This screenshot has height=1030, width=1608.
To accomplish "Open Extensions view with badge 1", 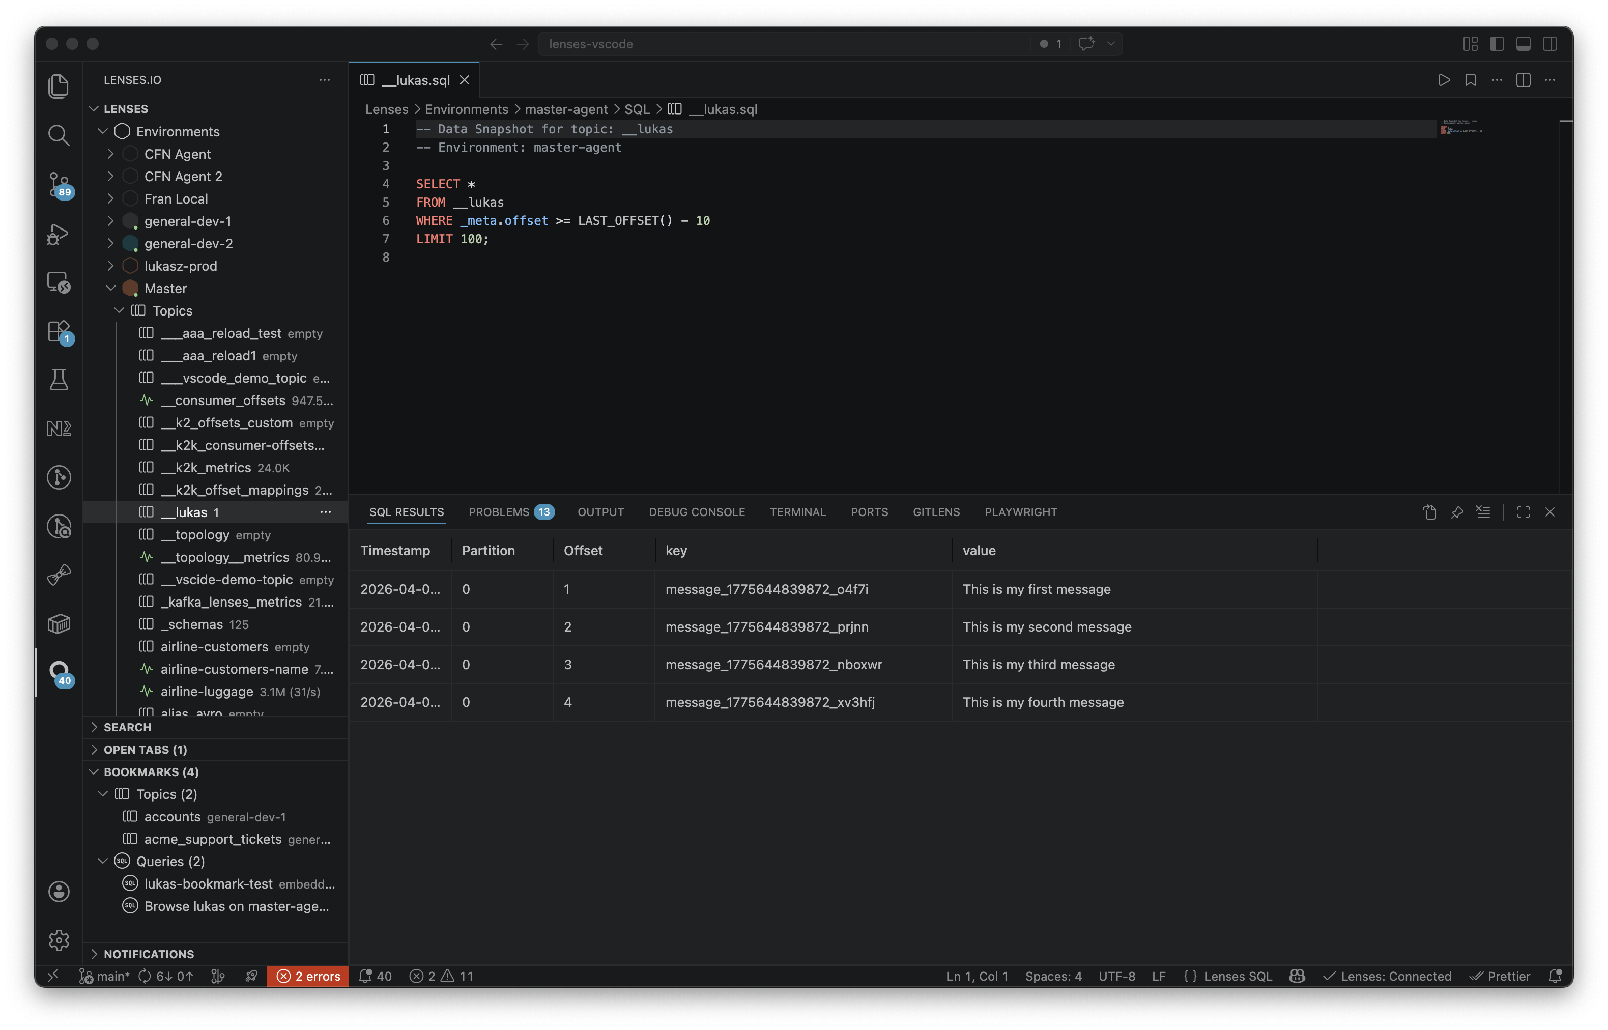I will tap(59, 331).
